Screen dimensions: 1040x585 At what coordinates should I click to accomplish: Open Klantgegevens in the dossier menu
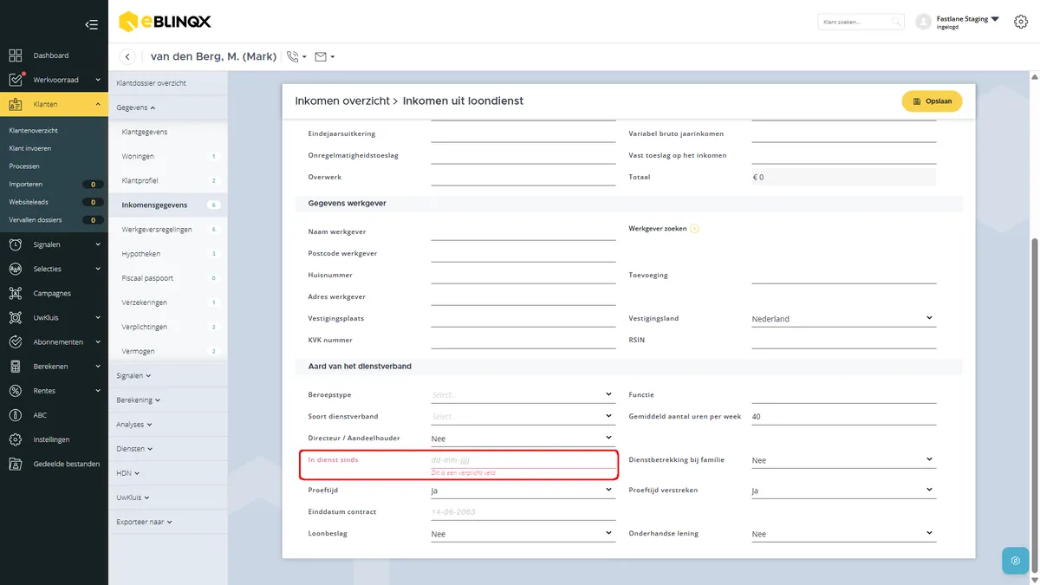coord(145,132)
